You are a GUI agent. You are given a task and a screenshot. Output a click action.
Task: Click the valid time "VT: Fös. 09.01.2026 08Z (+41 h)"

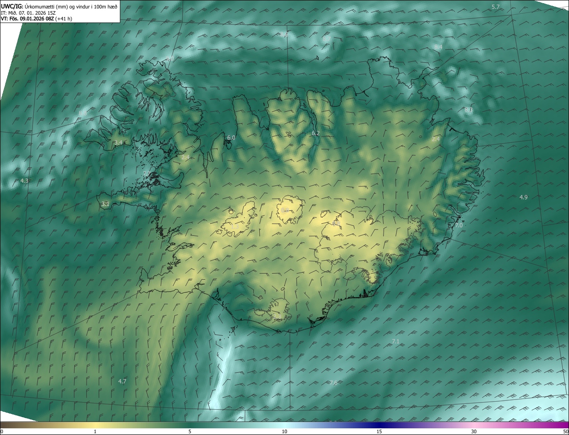[36, 19]
